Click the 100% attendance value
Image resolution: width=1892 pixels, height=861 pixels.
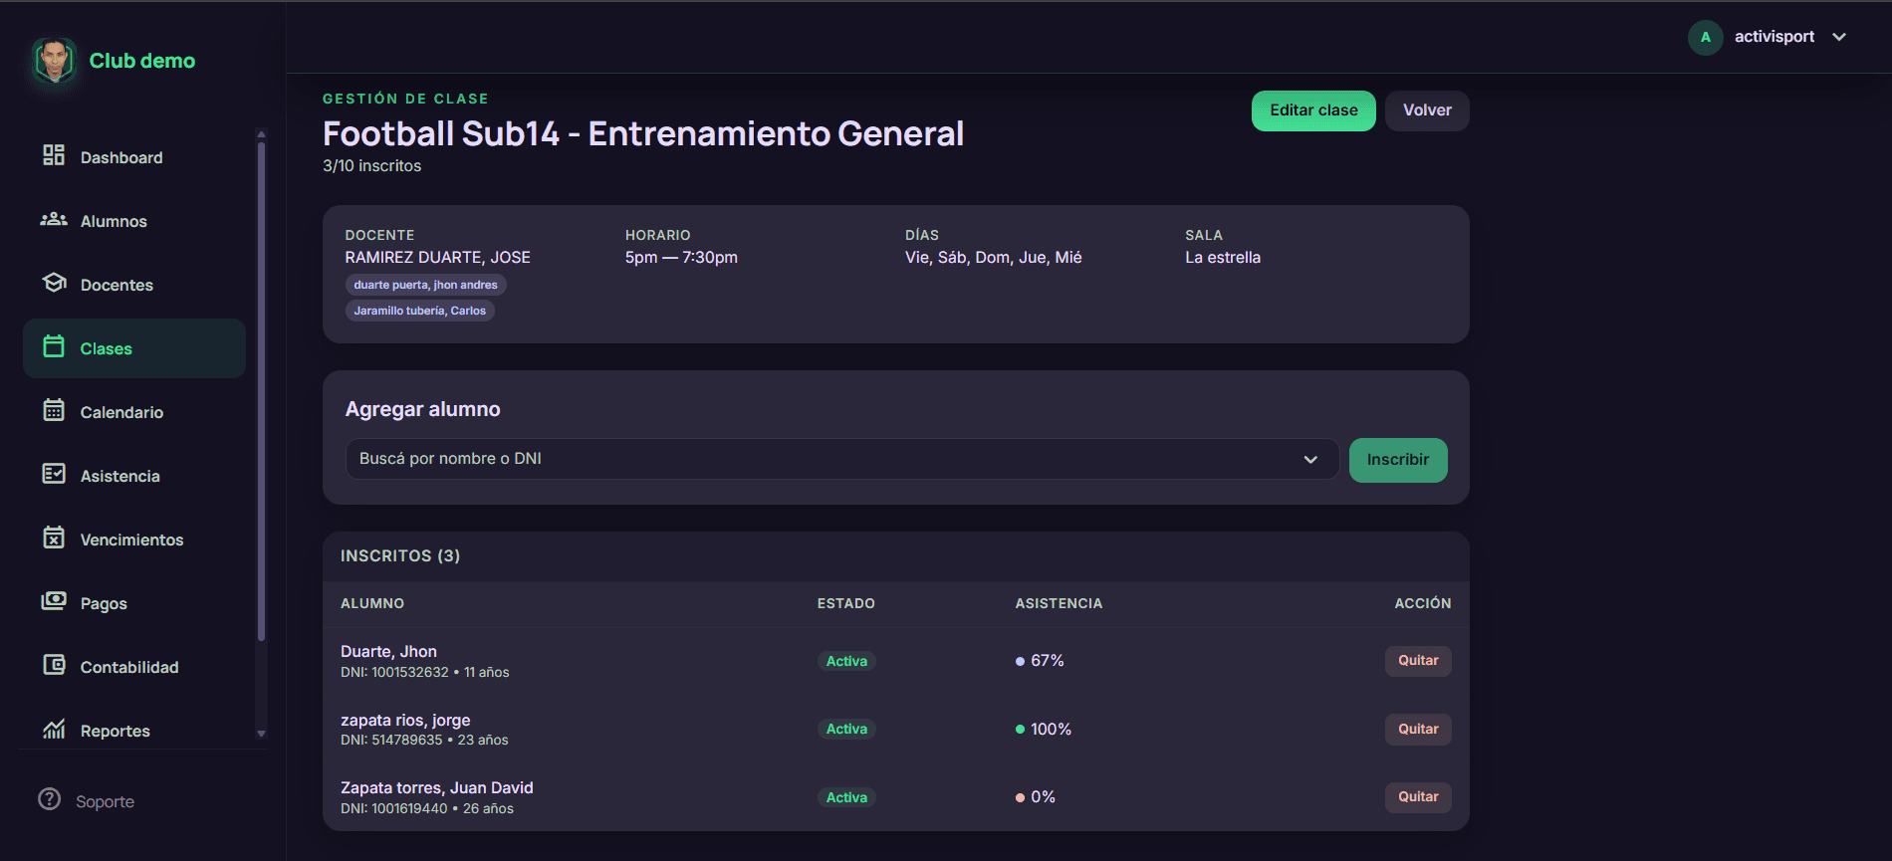point(1051,730)
